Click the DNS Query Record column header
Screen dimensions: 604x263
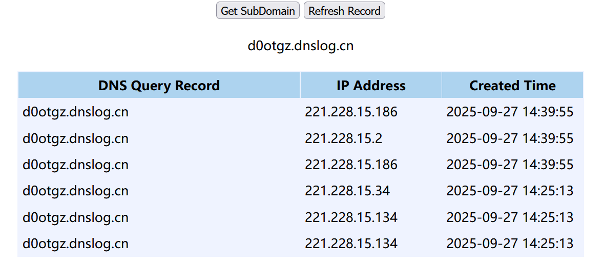tap(159, 86)
